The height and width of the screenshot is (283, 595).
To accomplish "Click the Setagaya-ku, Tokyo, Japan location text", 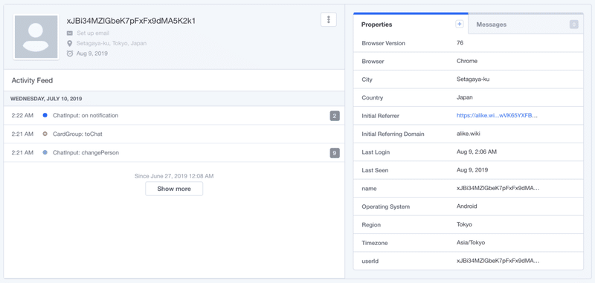I will [x=112, y=43].
